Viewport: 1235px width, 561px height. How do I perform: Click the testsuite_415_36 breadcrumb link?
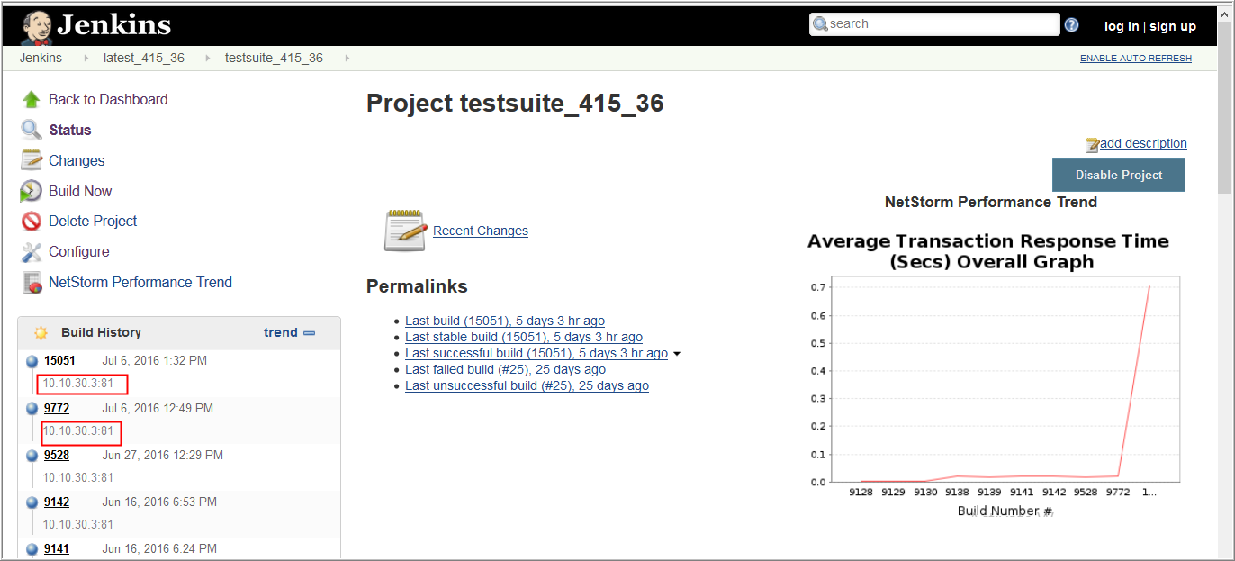(274, 58)
